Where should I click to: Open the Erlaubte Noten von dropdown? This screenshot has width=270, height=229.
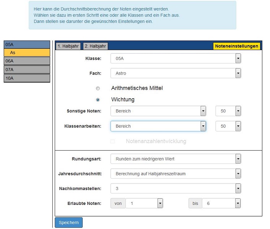coord(144,203)
